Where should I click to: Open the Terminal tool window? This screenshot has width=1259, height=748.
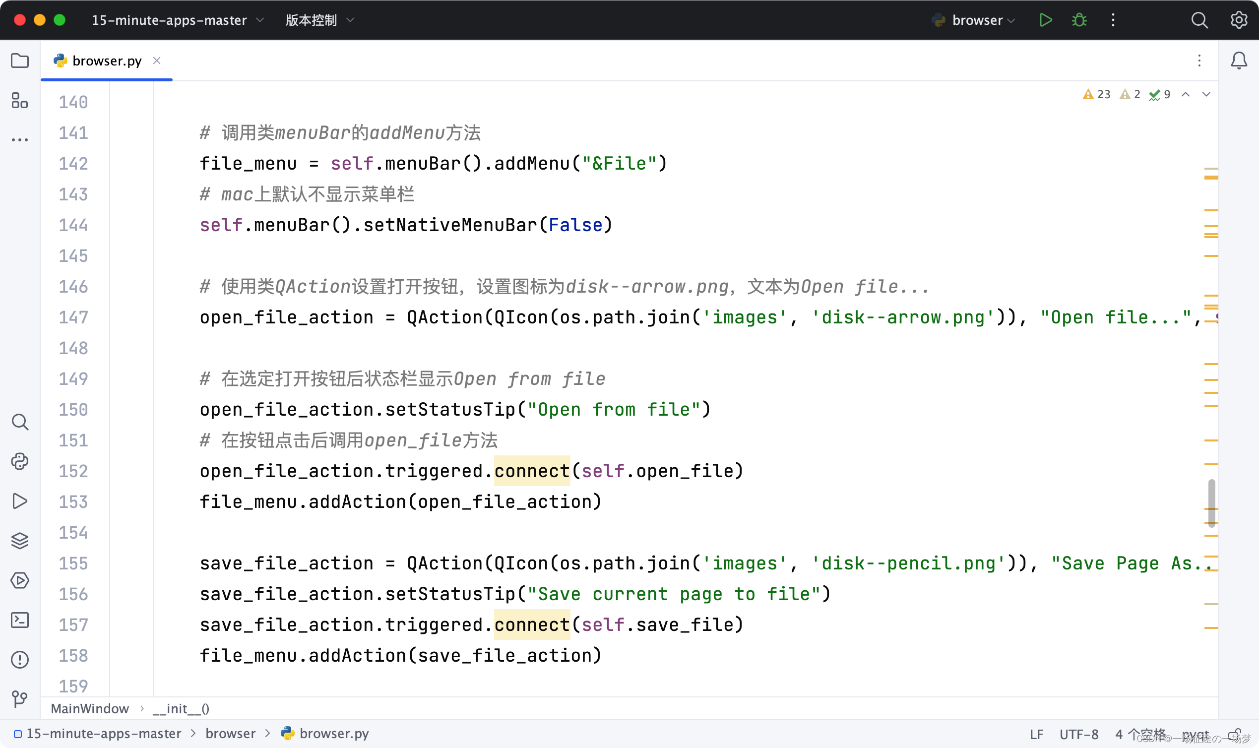20,621
